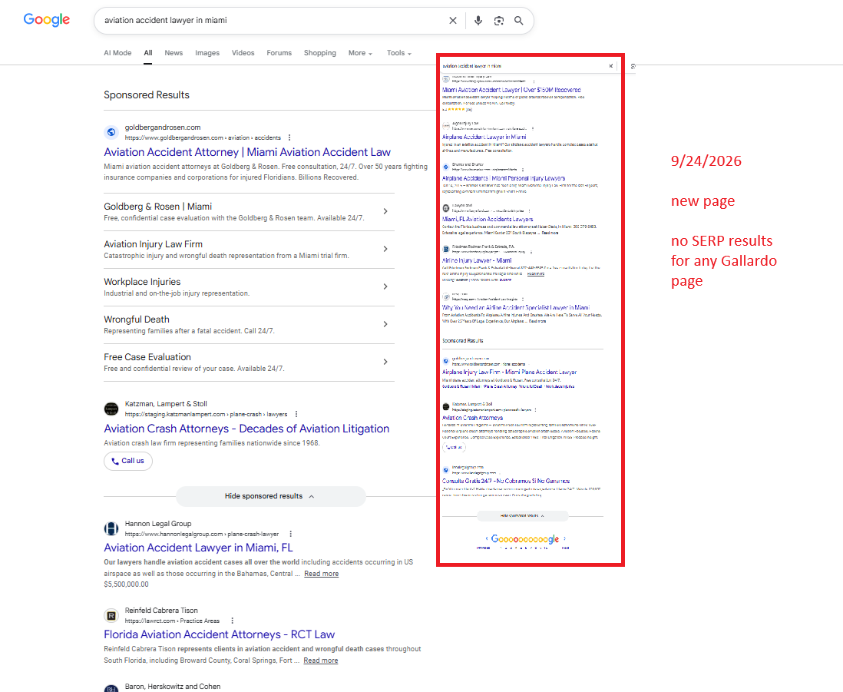The width and height of the screenshot is (843, 692).
Task: Switch to the Videos tab
Action: [x=243, y=53]
